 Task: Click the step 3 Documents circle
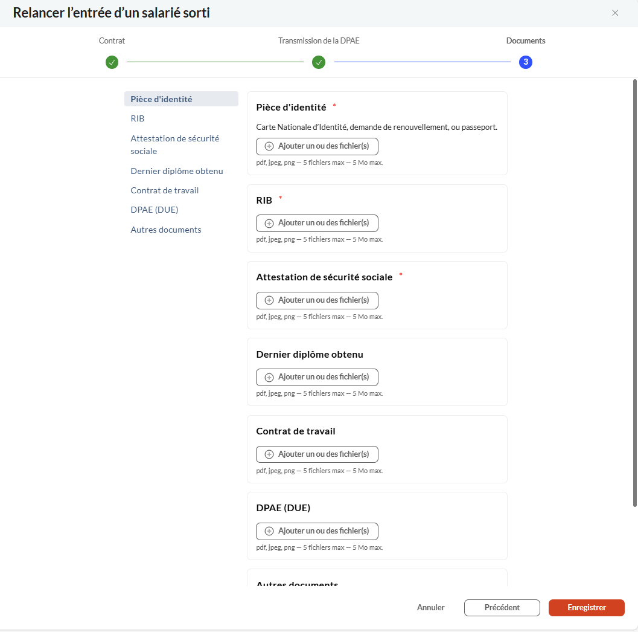point(525,62)
